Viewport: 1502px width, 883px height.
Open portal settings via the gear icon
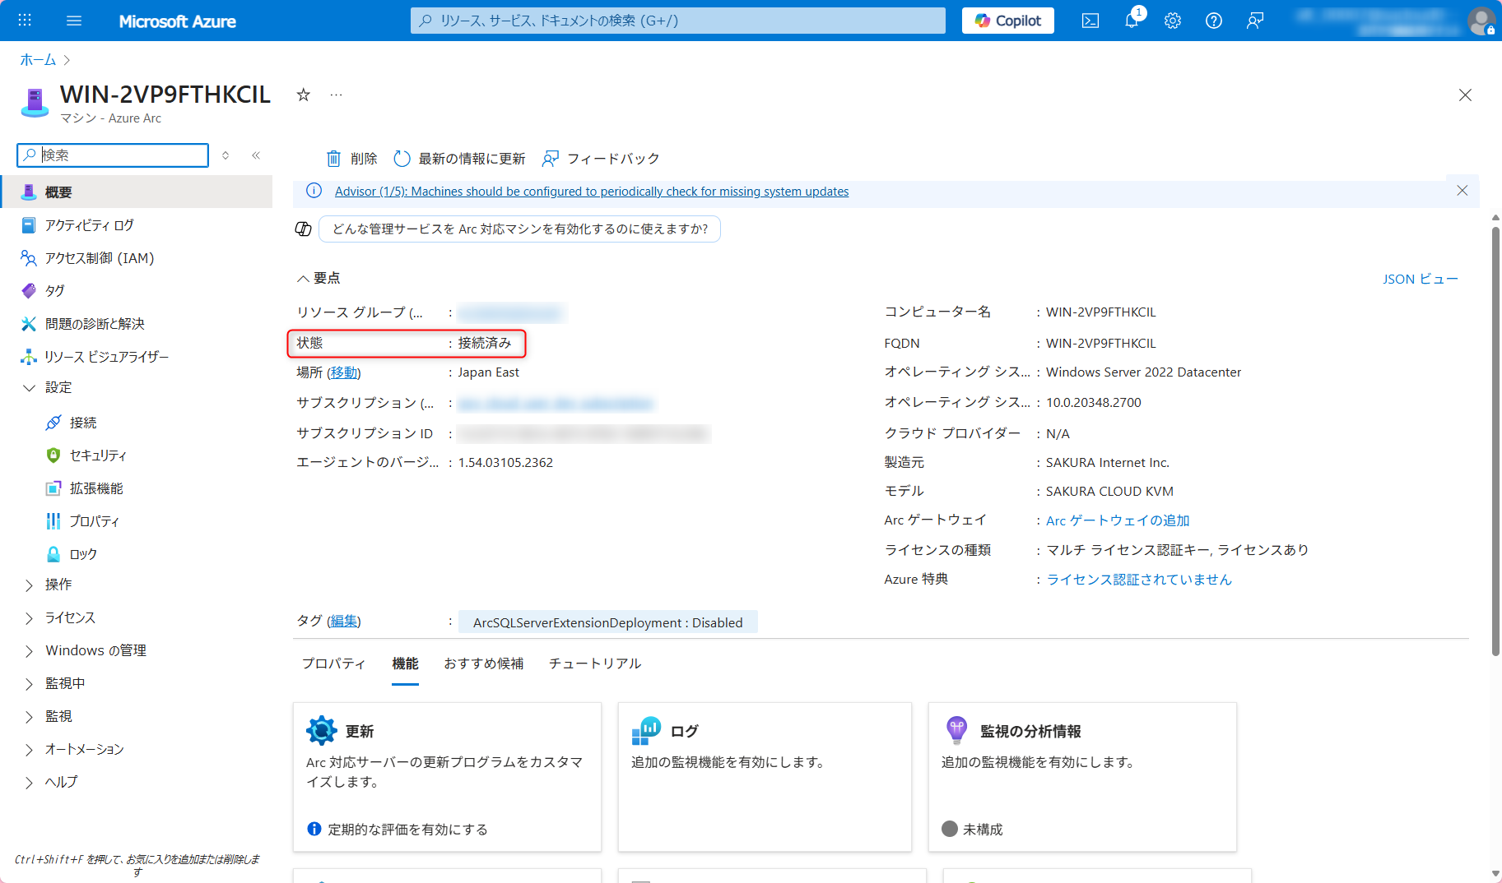click(x=1172, y=21)
